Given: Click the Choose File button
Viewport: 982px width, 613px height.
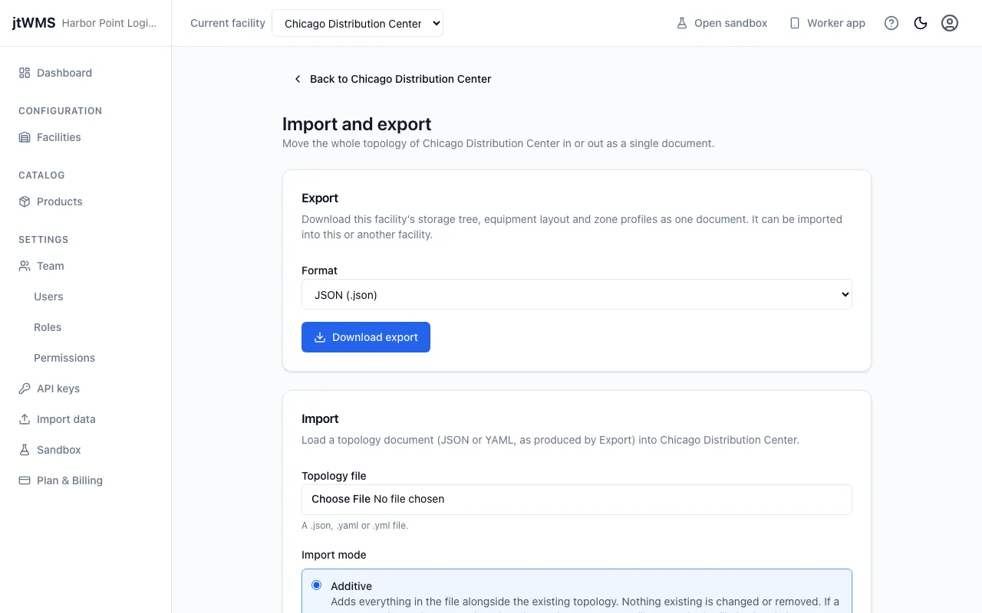Looking at the screenshot, I should 341,499.
